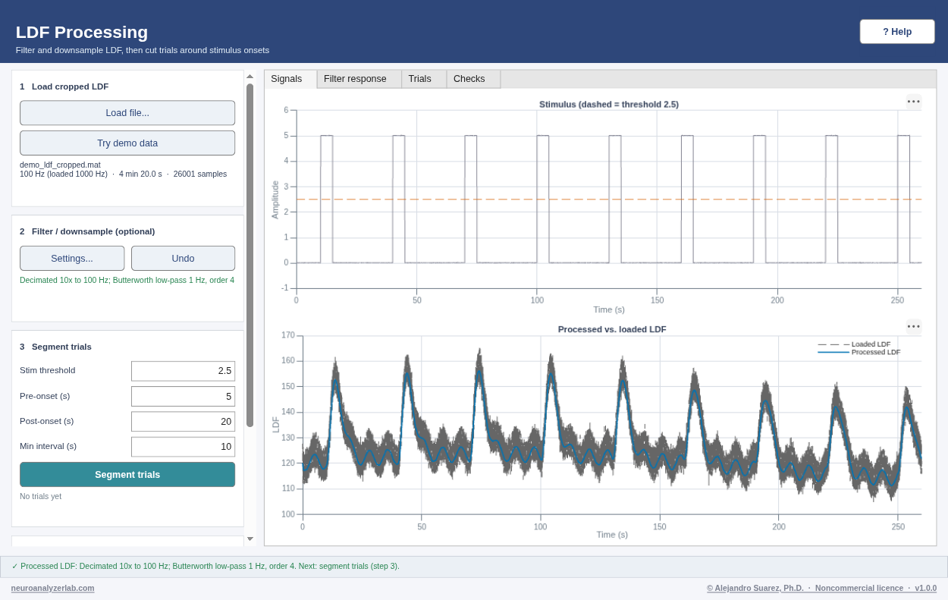Click the scroll down arrow of the left panel

click(250, 539)
